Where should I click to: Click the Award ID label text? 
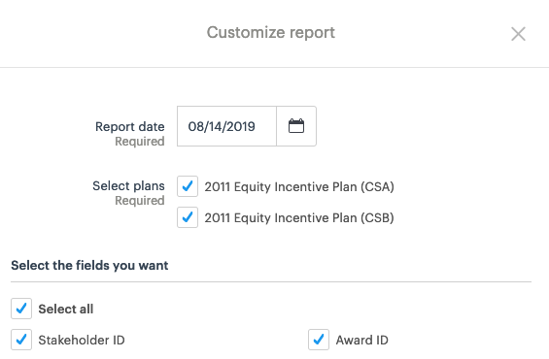click(x=362, y=341)
